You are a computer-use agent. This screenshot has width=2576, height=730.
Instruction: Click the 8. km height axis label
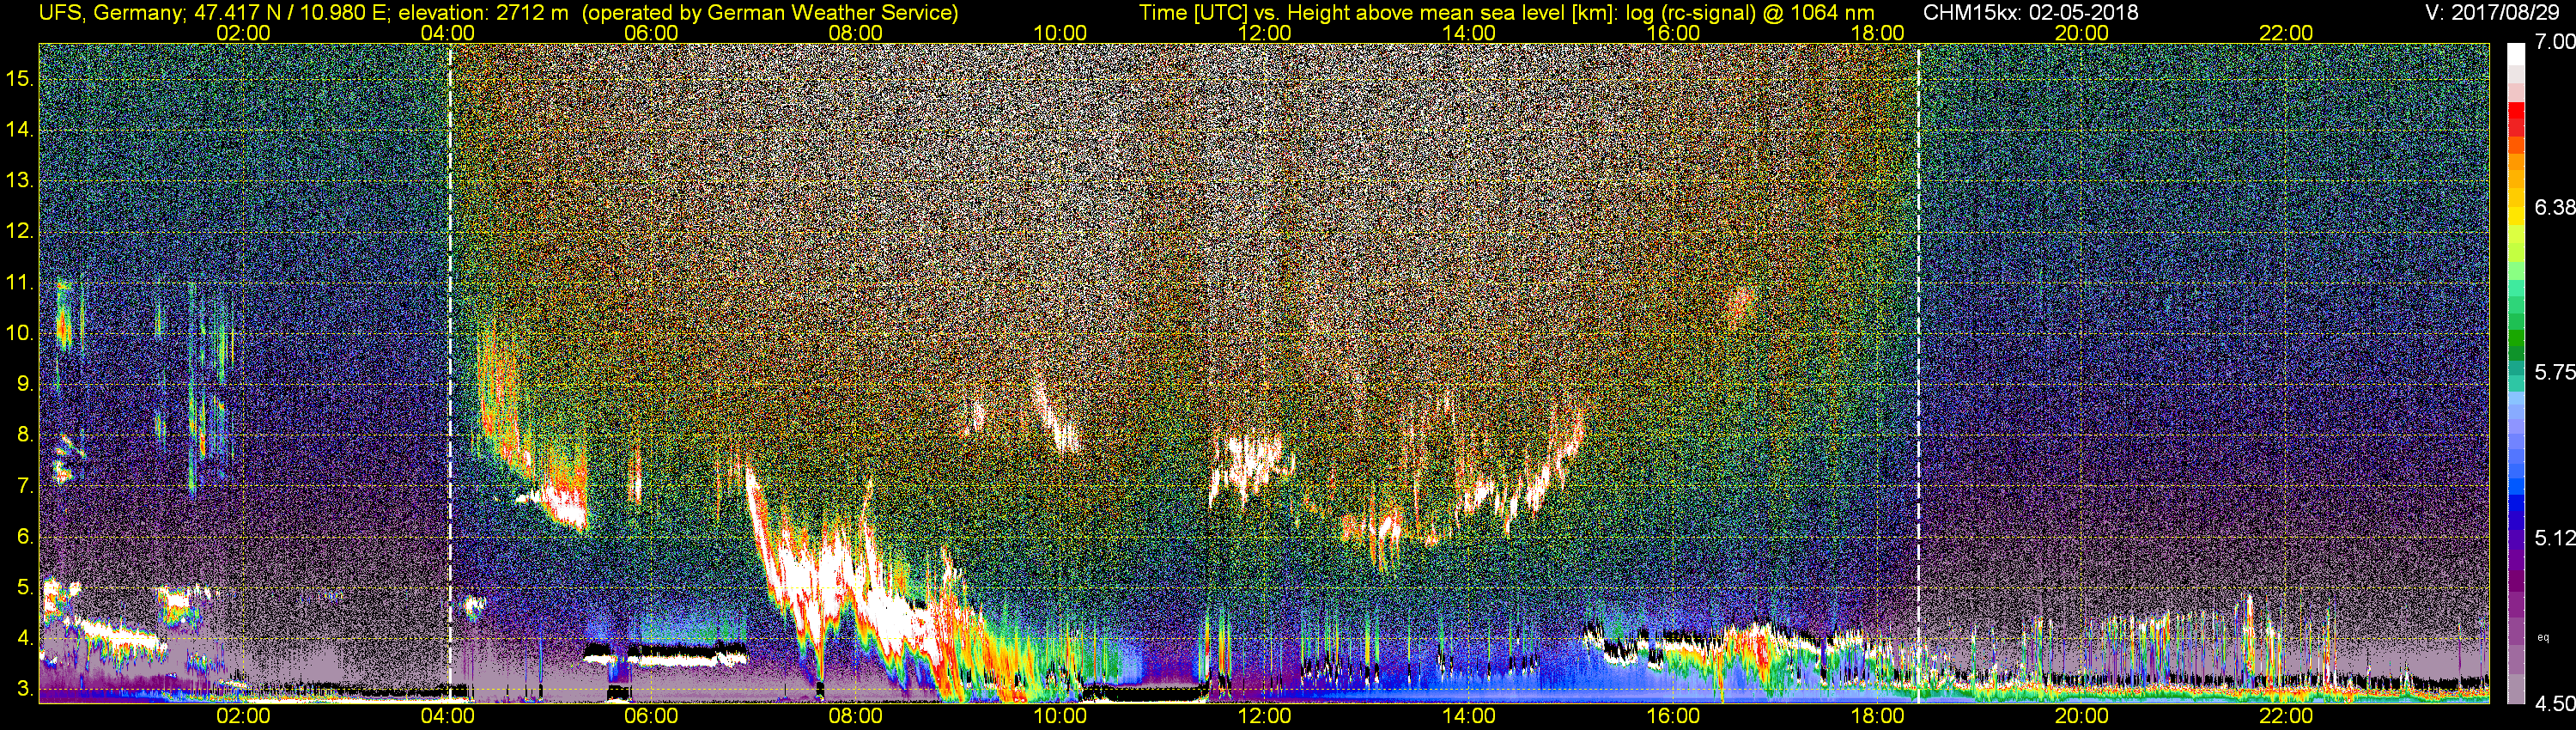tap(25, 435)
